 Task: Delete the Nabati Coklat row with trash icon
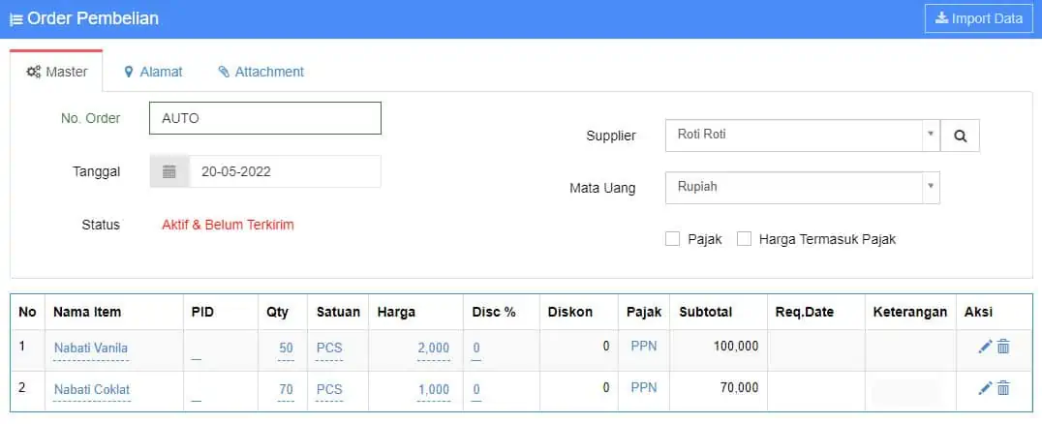[1003, 388]
